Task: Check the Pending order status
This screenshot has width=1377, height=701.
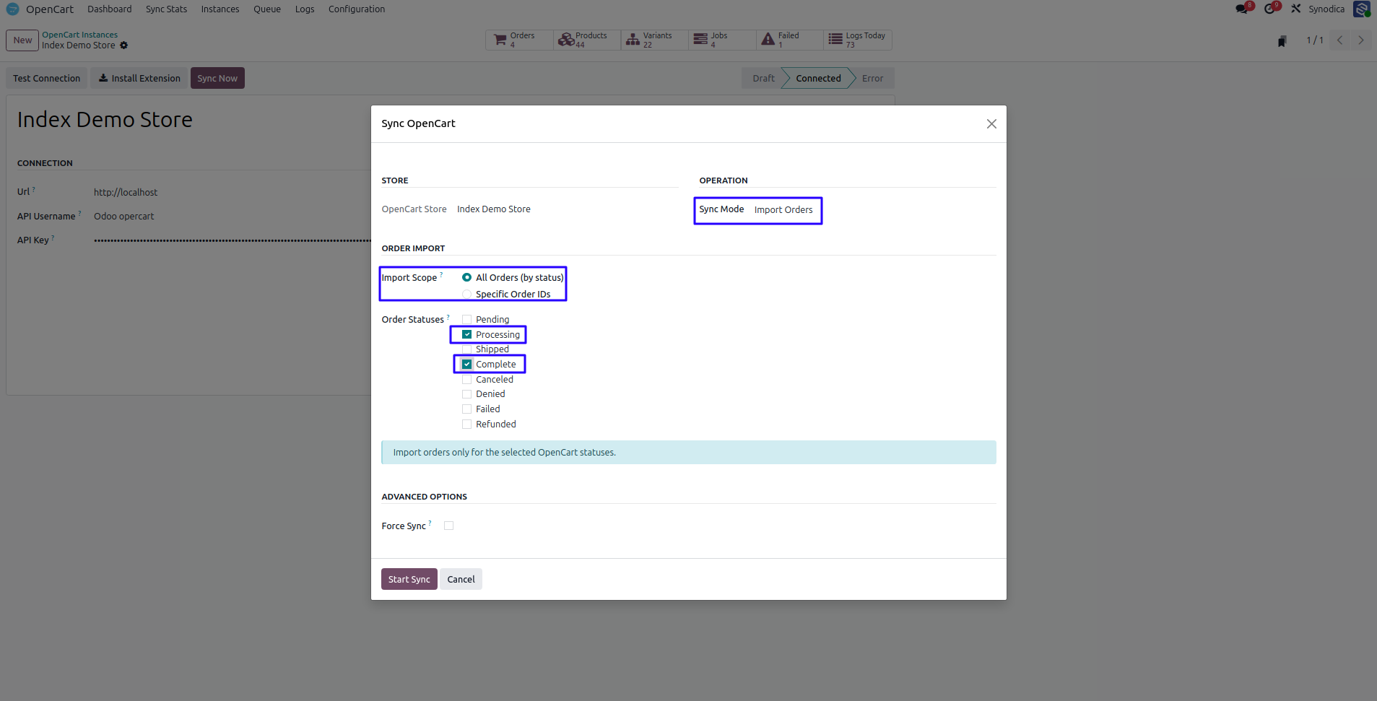Action: 466,319
